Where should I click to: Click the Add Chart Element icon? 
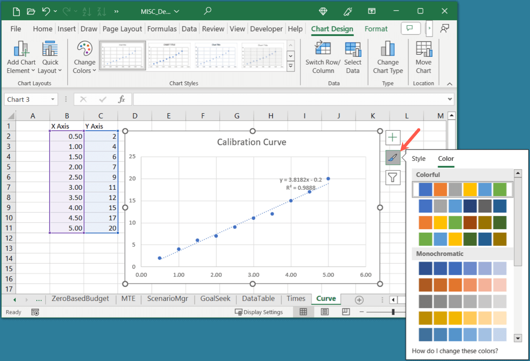[21, 50]
